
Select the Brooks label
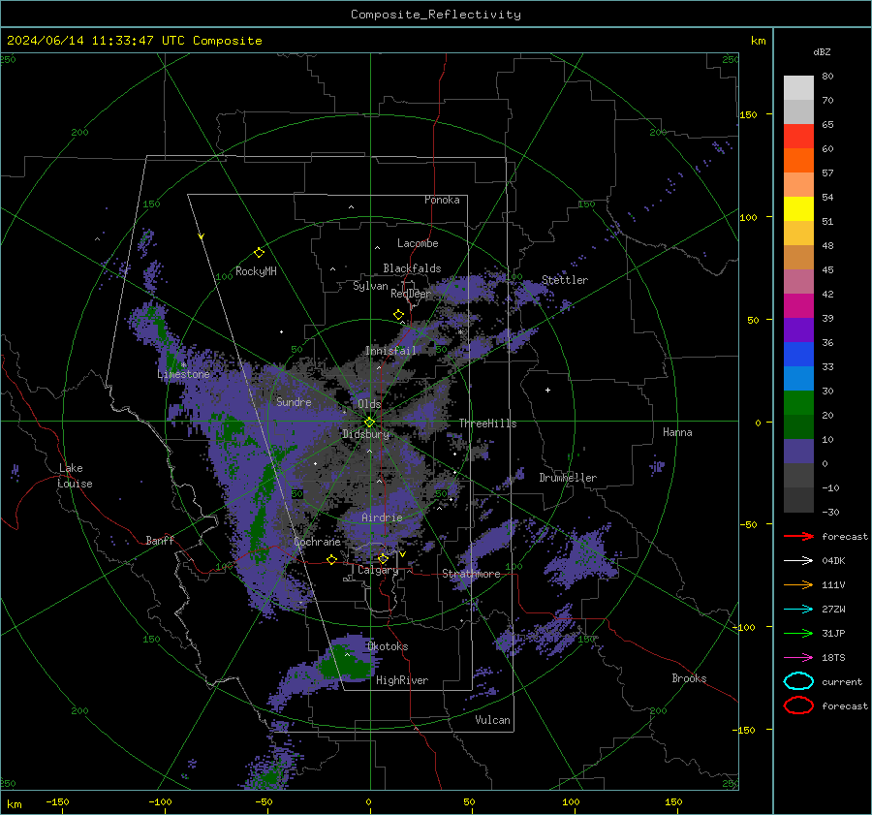point(689,678)
